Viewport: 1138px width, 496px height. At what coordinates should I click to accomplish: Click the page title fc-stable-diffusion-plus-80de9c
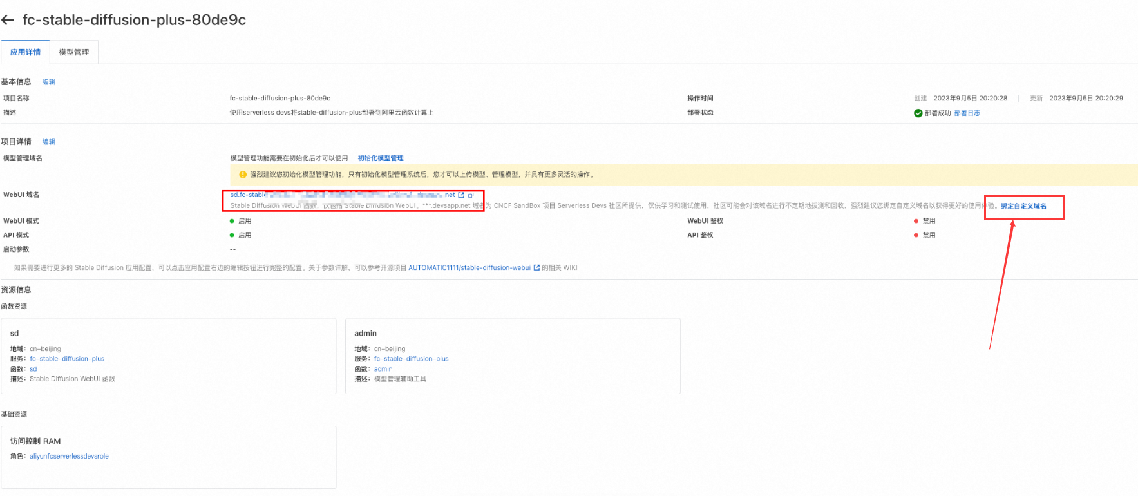click(x=134, y=20)
